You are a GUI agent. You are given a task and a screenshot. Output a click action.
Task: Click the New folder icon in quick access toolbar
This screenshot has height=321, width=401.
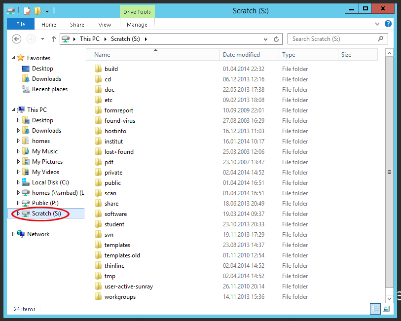click(37, 11)
